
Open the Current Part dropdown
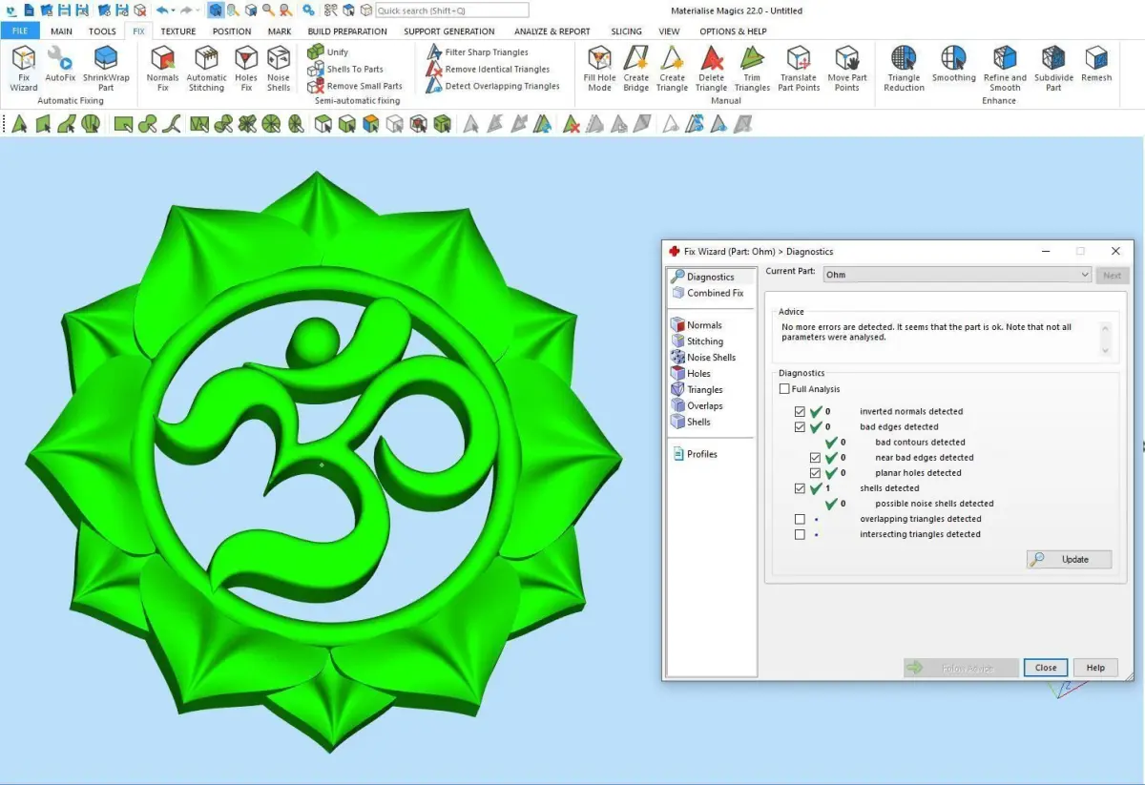pyautogui.click(x=957, y=275)
